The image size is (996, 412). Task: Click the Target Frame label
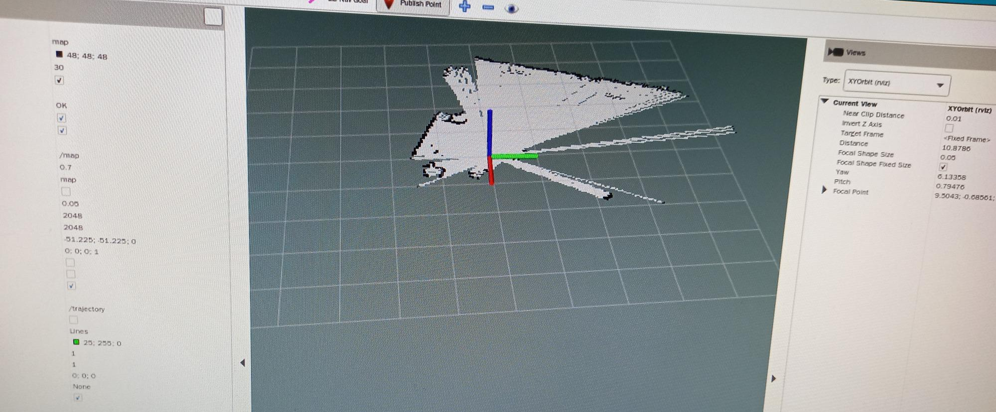(x=861, y=133)
